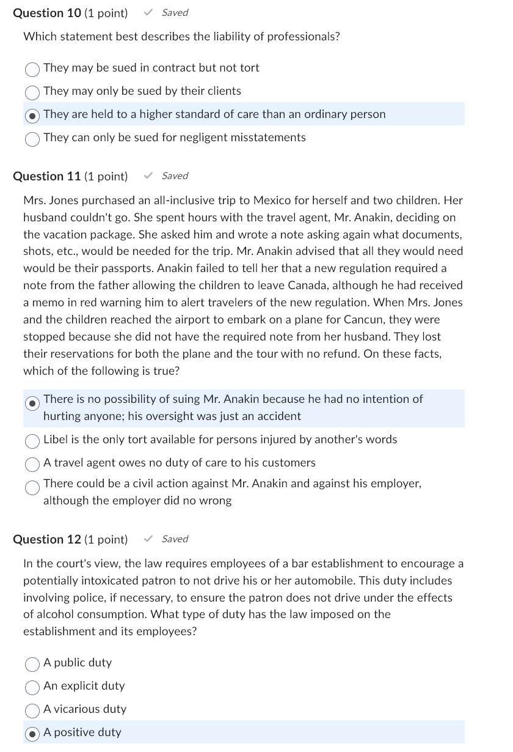Select 'travel agent owes no duty of care'
Viewport: 513px width, 752px height.
point(32,463)
